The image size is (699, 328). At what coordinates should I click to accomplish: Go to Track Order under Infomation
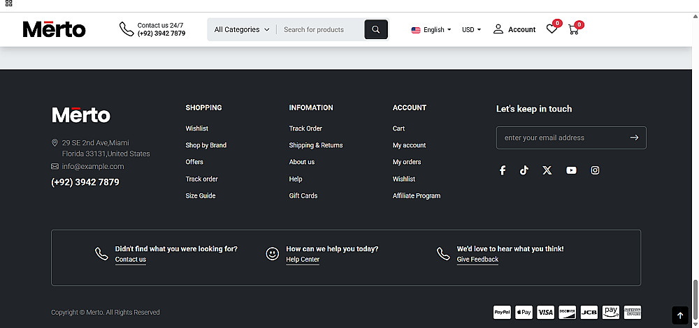(x=305, y=128)
